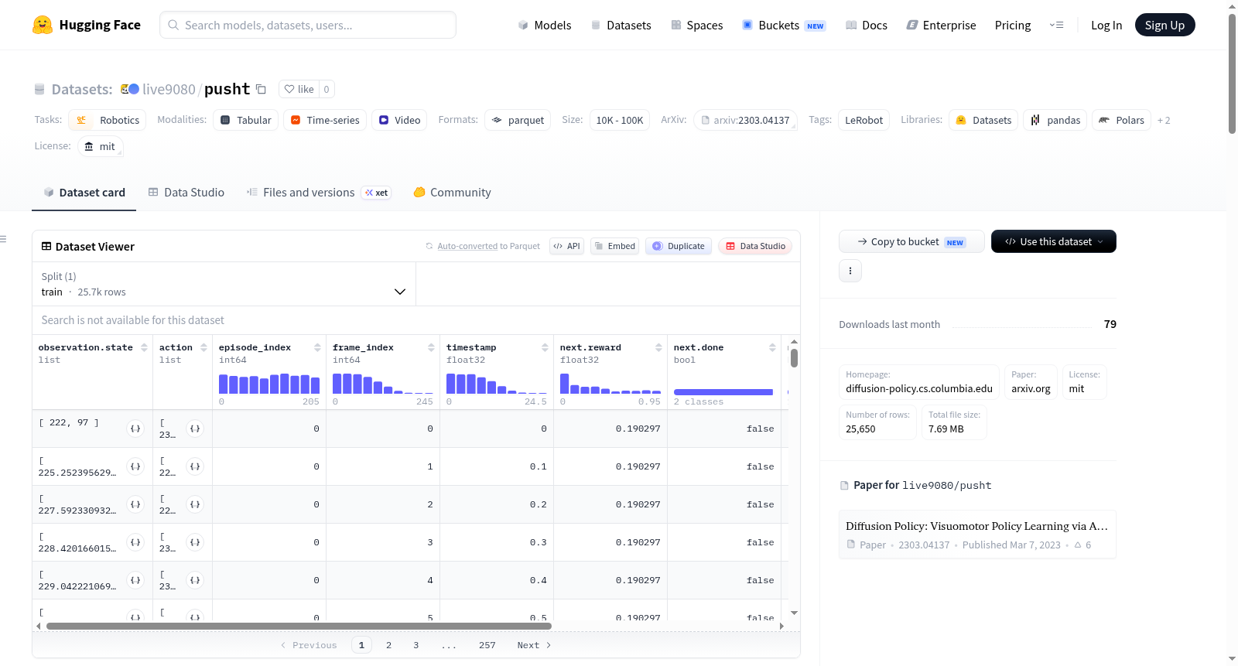Viewport: 1238px width, 666px height.
Task: Click the left sidebar menu toggle icon
Action: point(4,239)
